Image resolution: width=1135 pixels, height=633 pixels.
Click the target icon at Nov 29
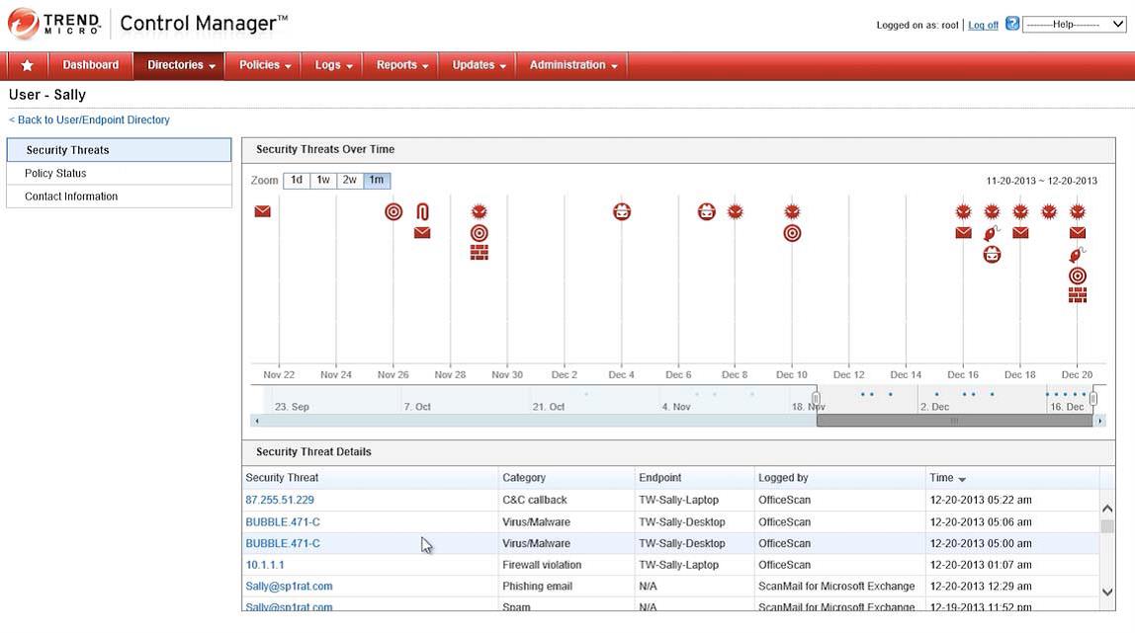(x=480, y=233)
